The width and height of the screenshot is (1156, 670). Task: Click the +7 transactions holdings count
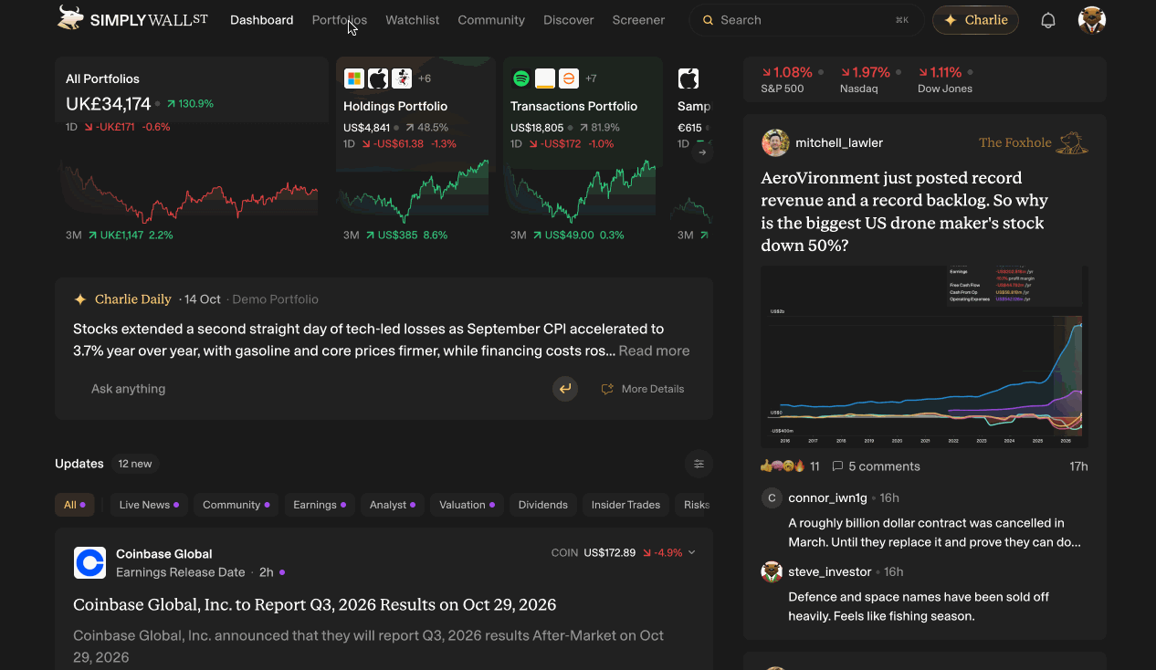click(591, 79)
